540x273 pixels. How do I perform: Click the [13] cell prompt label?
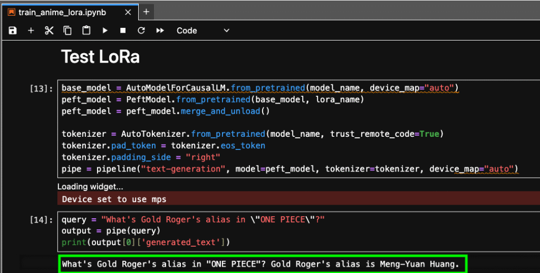pyautogui.click(x=41, y=88)
